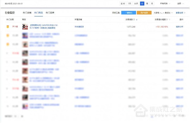
Task: Switch to the 热门店铺 tab
Action: 27,13
